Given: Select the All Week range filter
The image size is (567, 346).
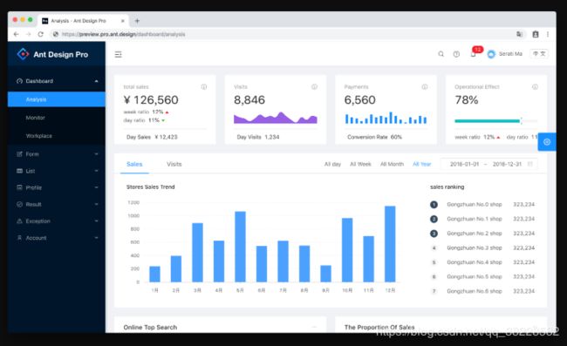Looking at the screenshot, I should pos(360,165).
